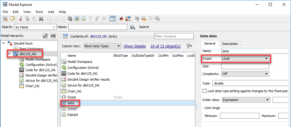This screenshot has width=291, height=127.
Task: Click the Search button
Action: [x=144, y=27]
